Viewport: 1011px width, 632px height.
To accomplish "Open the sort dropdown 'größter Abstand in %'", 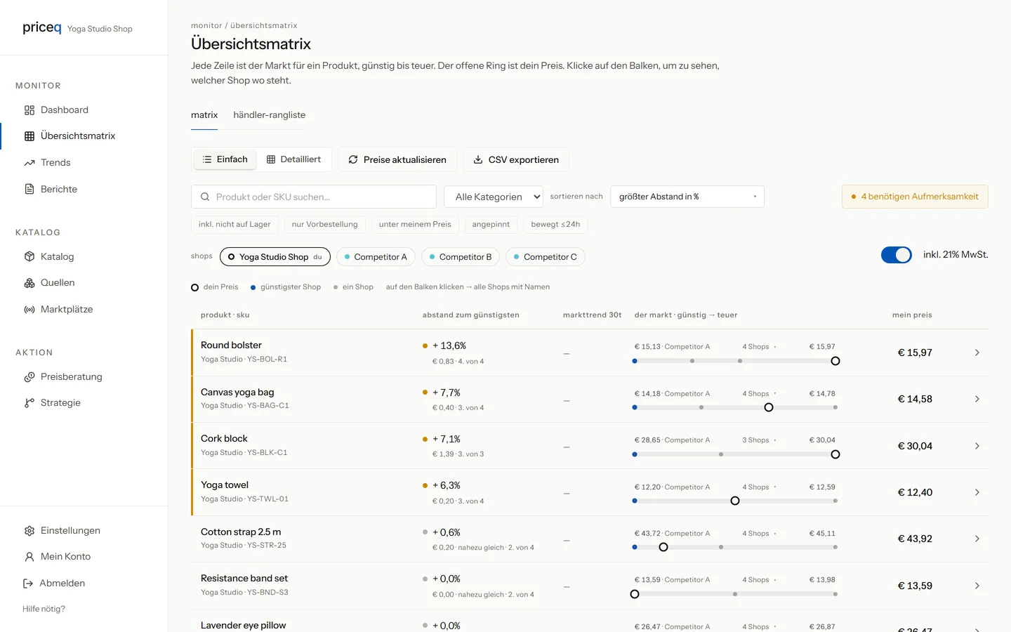I will point(687,197).
